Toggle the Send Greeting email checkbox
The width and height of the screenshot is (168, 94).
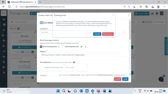41,47
